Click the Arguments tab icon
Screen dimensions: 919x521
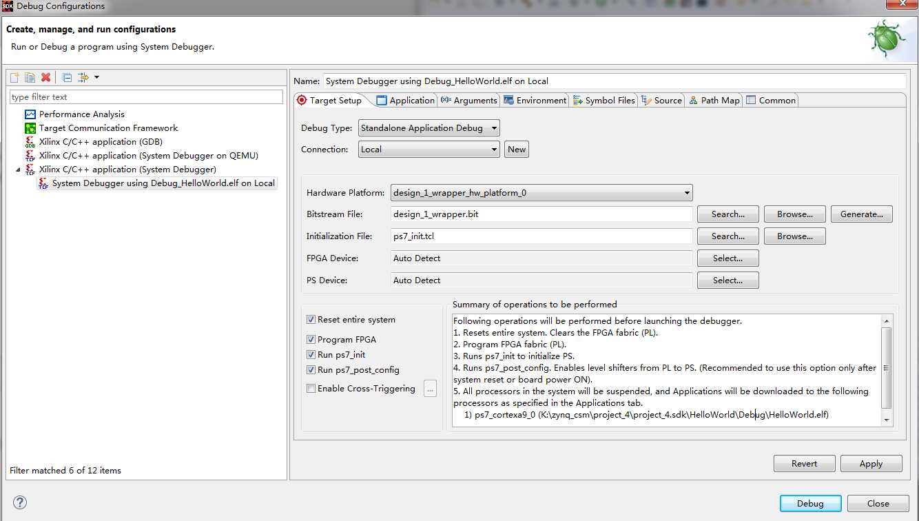446,101
